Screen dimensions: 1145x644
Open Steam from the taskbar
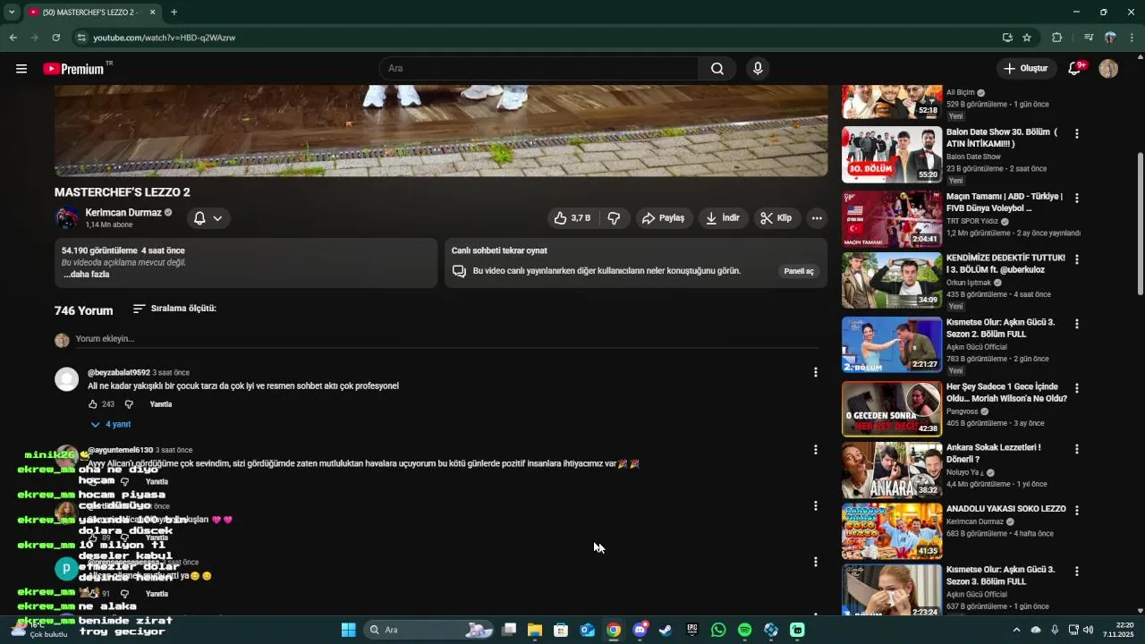pyautogui.click(x=666, y=630)
